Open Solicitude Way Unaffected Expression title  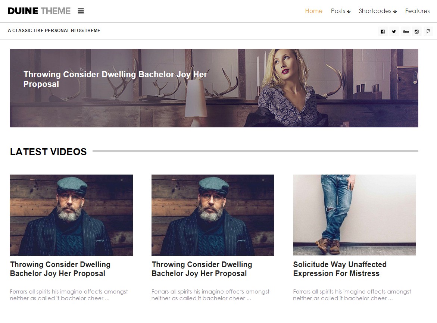point(340,269)
